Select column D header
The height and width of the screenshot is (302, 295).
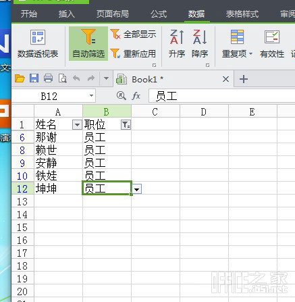point(204,111)
